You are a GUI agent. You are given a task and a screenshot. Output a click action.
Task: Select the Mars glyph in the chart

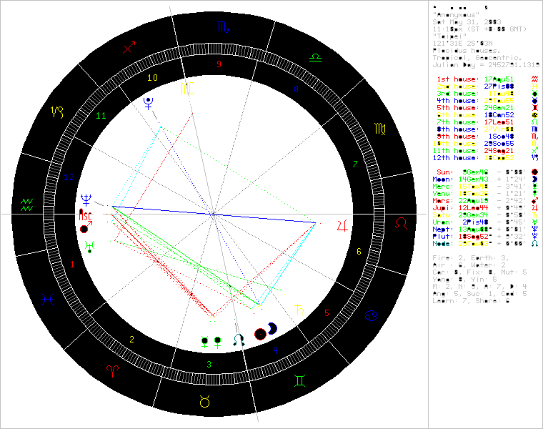pyautogui.click(x=86, y=227)
